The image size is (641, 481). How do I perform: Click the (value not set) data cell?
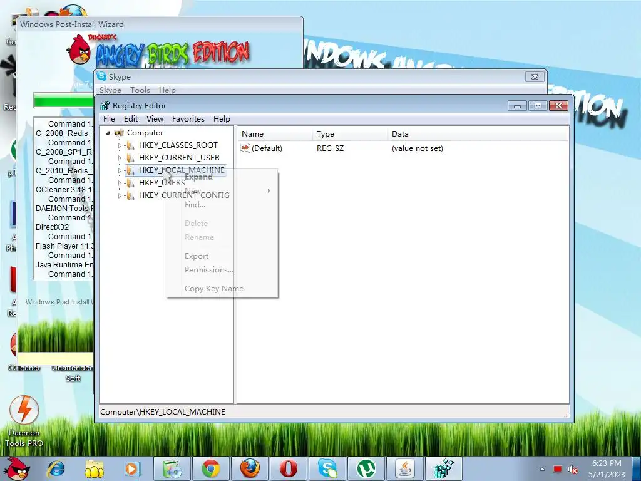point(418,148)
